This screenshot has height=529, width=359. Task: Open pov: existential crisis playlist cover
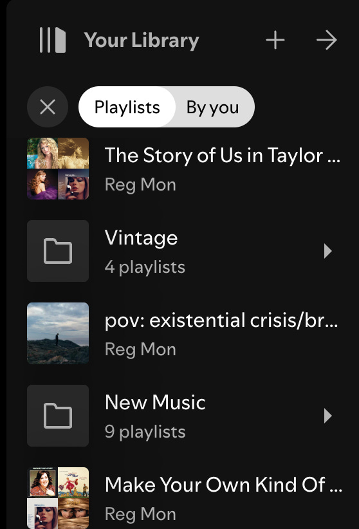pyautogui.click(x=58, y=333)
